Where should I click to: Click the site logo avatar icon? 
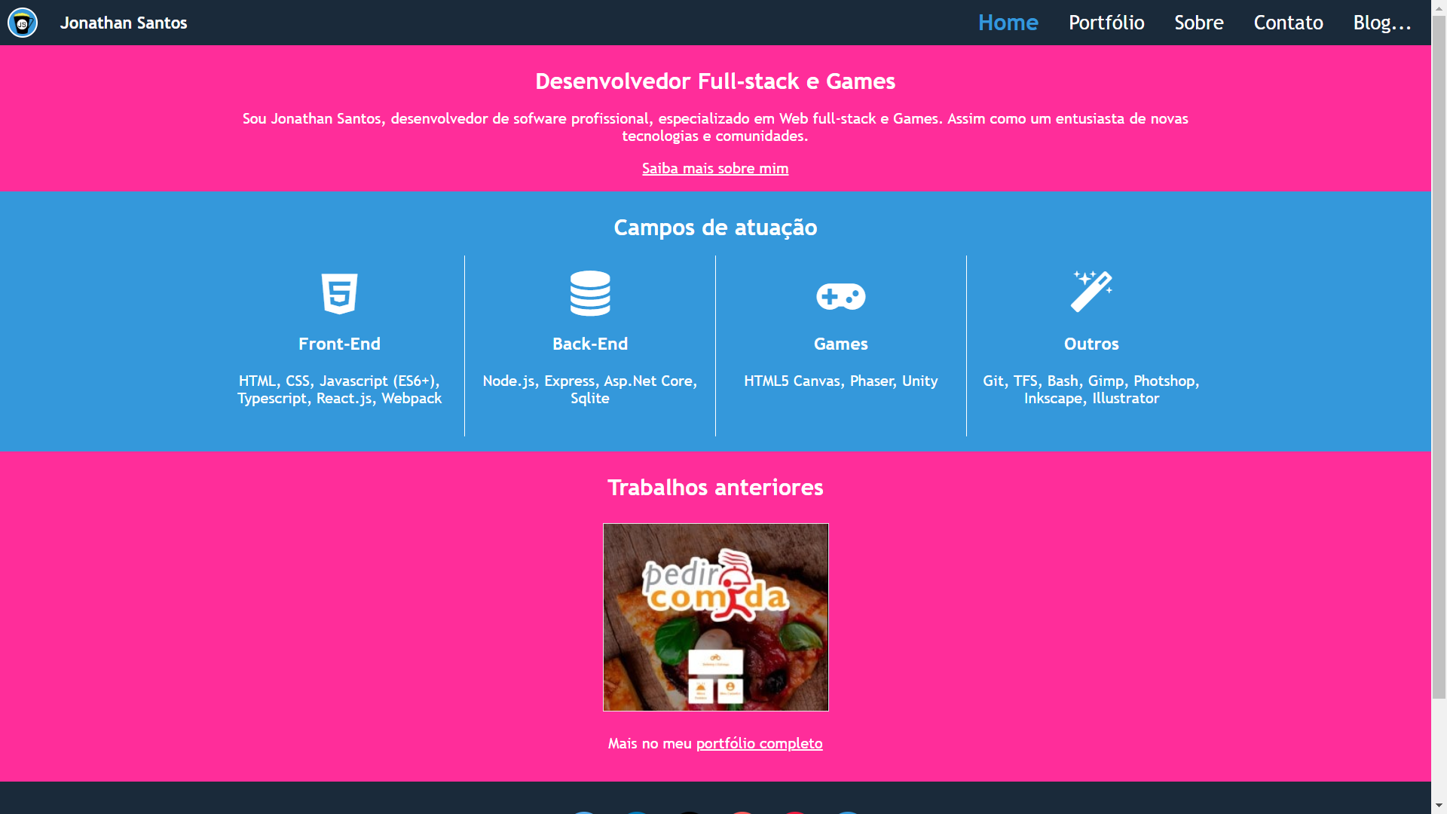[x=23, y=23]
